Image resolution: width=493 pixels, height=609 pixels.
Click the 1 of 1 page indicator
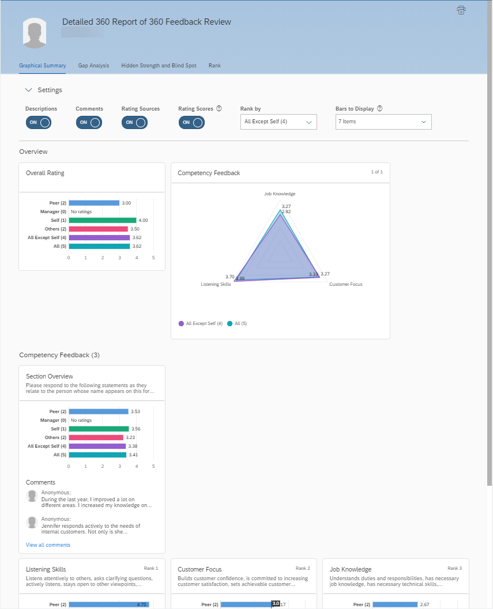pyautogui.click(x=377, y=173)
